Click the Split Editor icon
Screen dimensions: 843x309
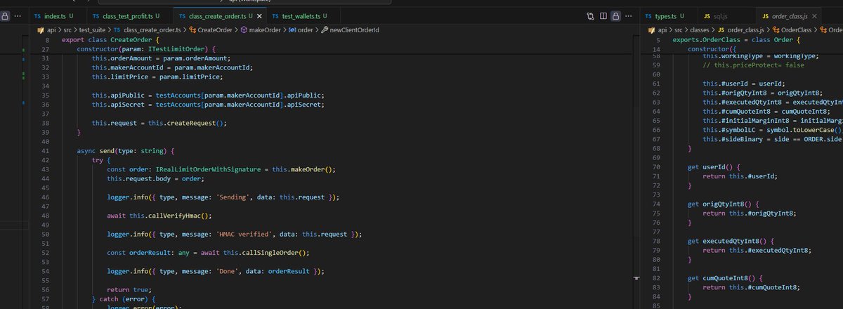(x=603, y=15)
